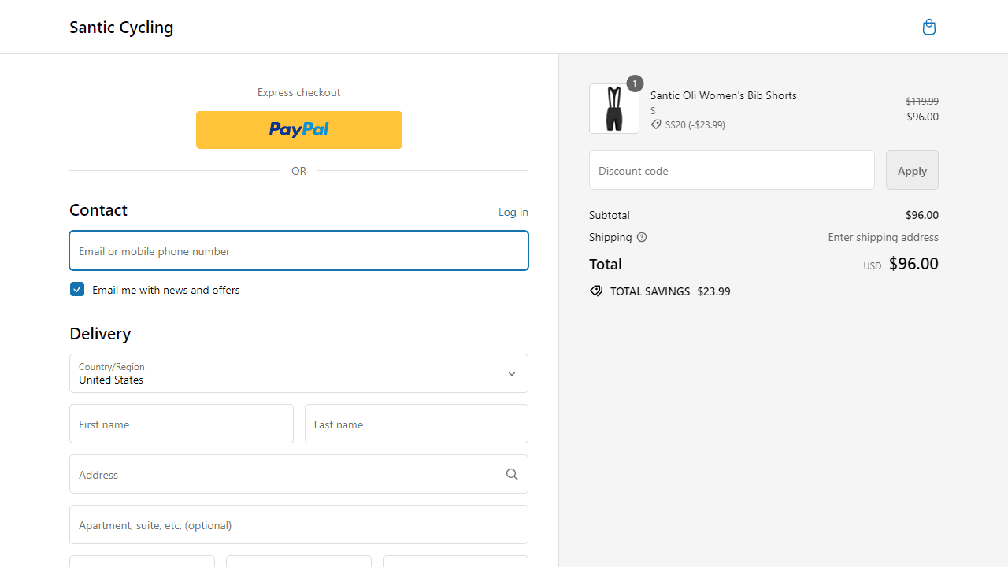1008x567 pixels.
Task: Click the Last name field
Action: pos(417,424)
